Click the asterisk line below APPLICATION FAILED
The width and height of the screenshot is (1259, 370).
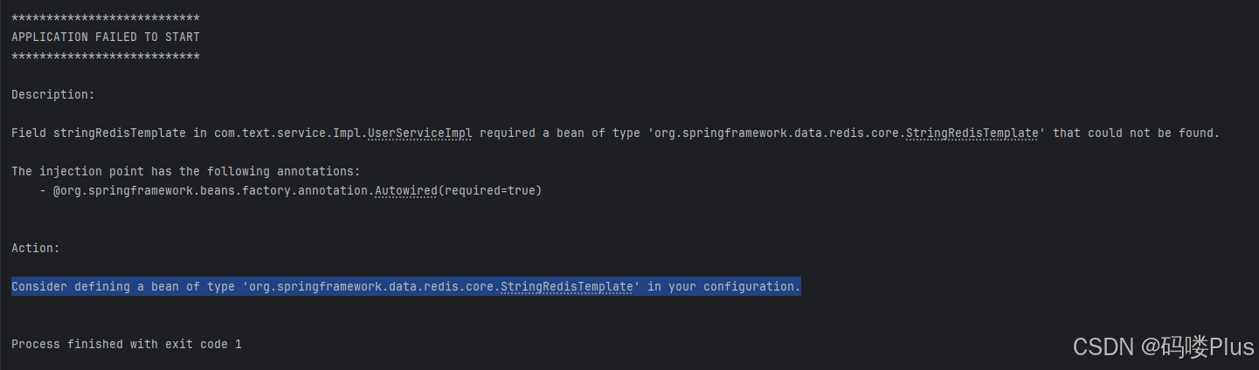tap(106, 57)
